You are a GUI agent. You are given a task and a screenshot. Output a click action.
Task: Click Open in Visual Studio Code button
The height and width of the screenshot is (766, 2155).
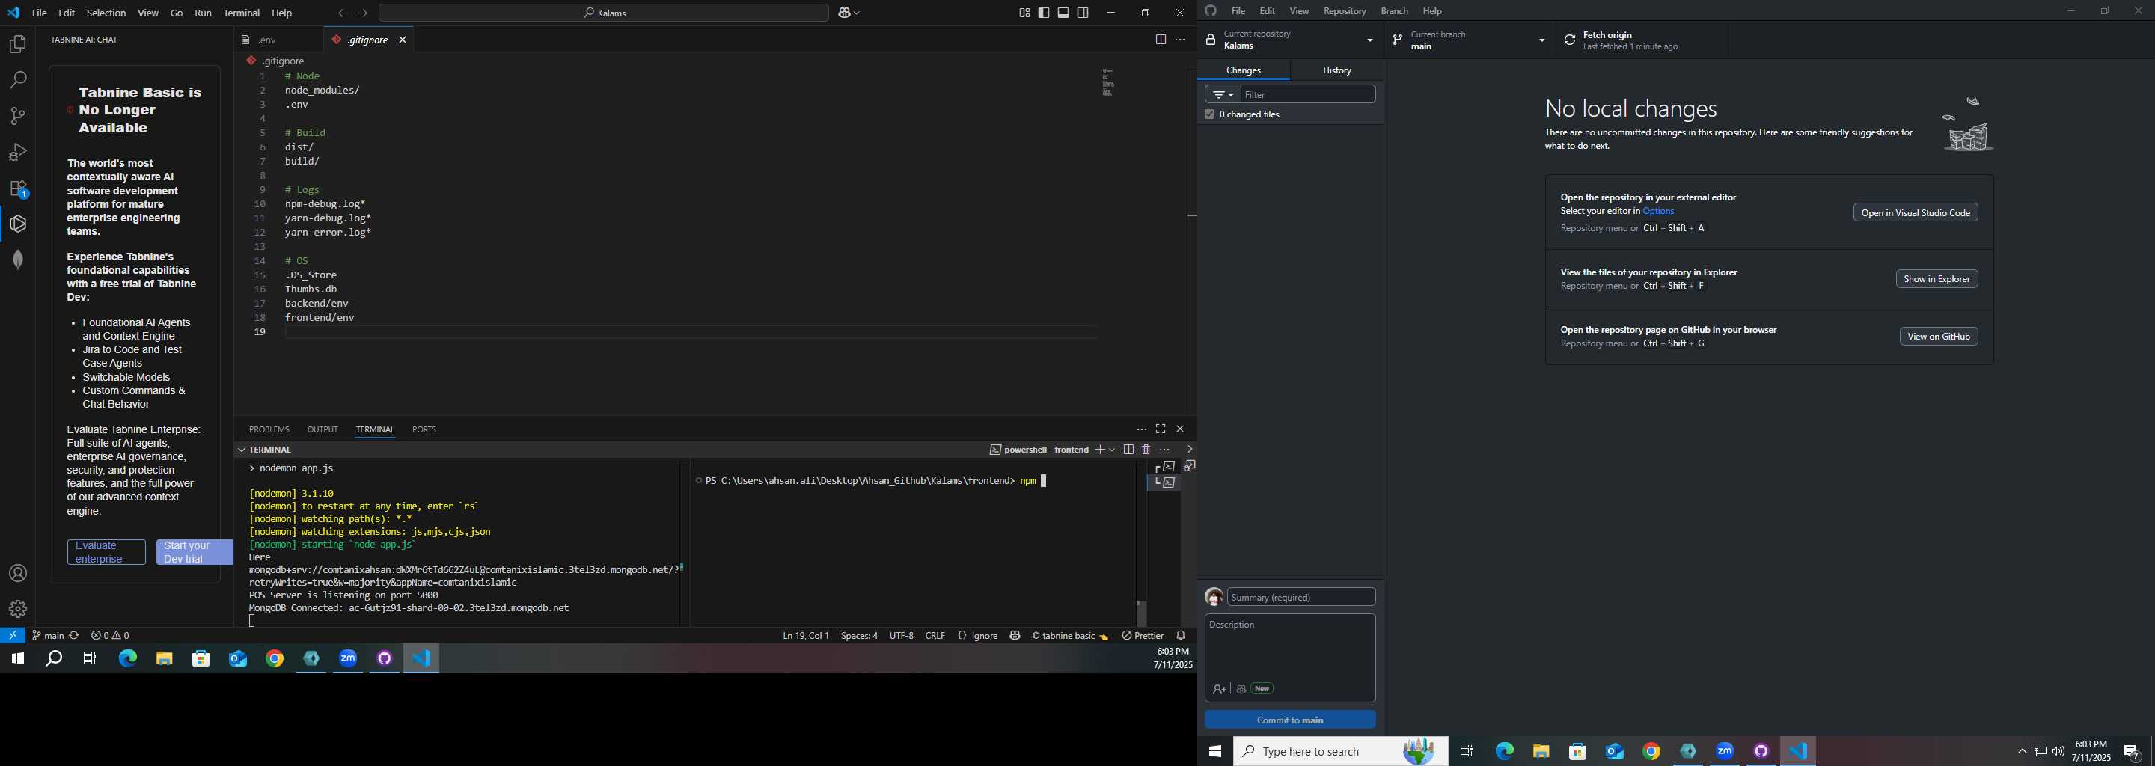tap(1916, 212)
